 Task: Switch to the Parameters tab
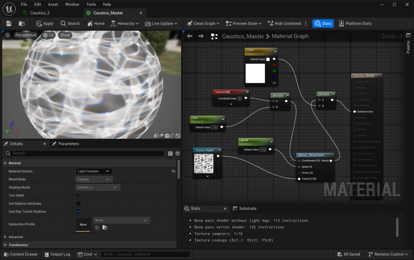tap(66, 144)
